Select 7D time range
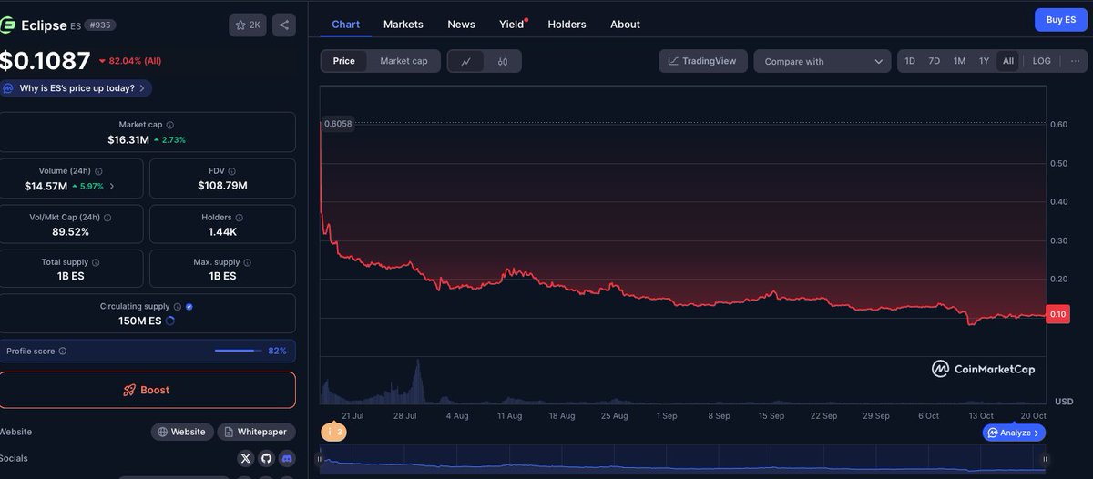1093x479 pixels. (x=935, y=61)
